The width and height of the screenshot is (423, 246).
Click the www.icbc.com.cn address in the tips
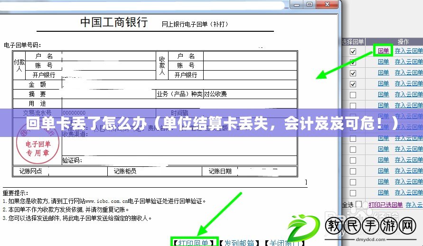point(106,201)
